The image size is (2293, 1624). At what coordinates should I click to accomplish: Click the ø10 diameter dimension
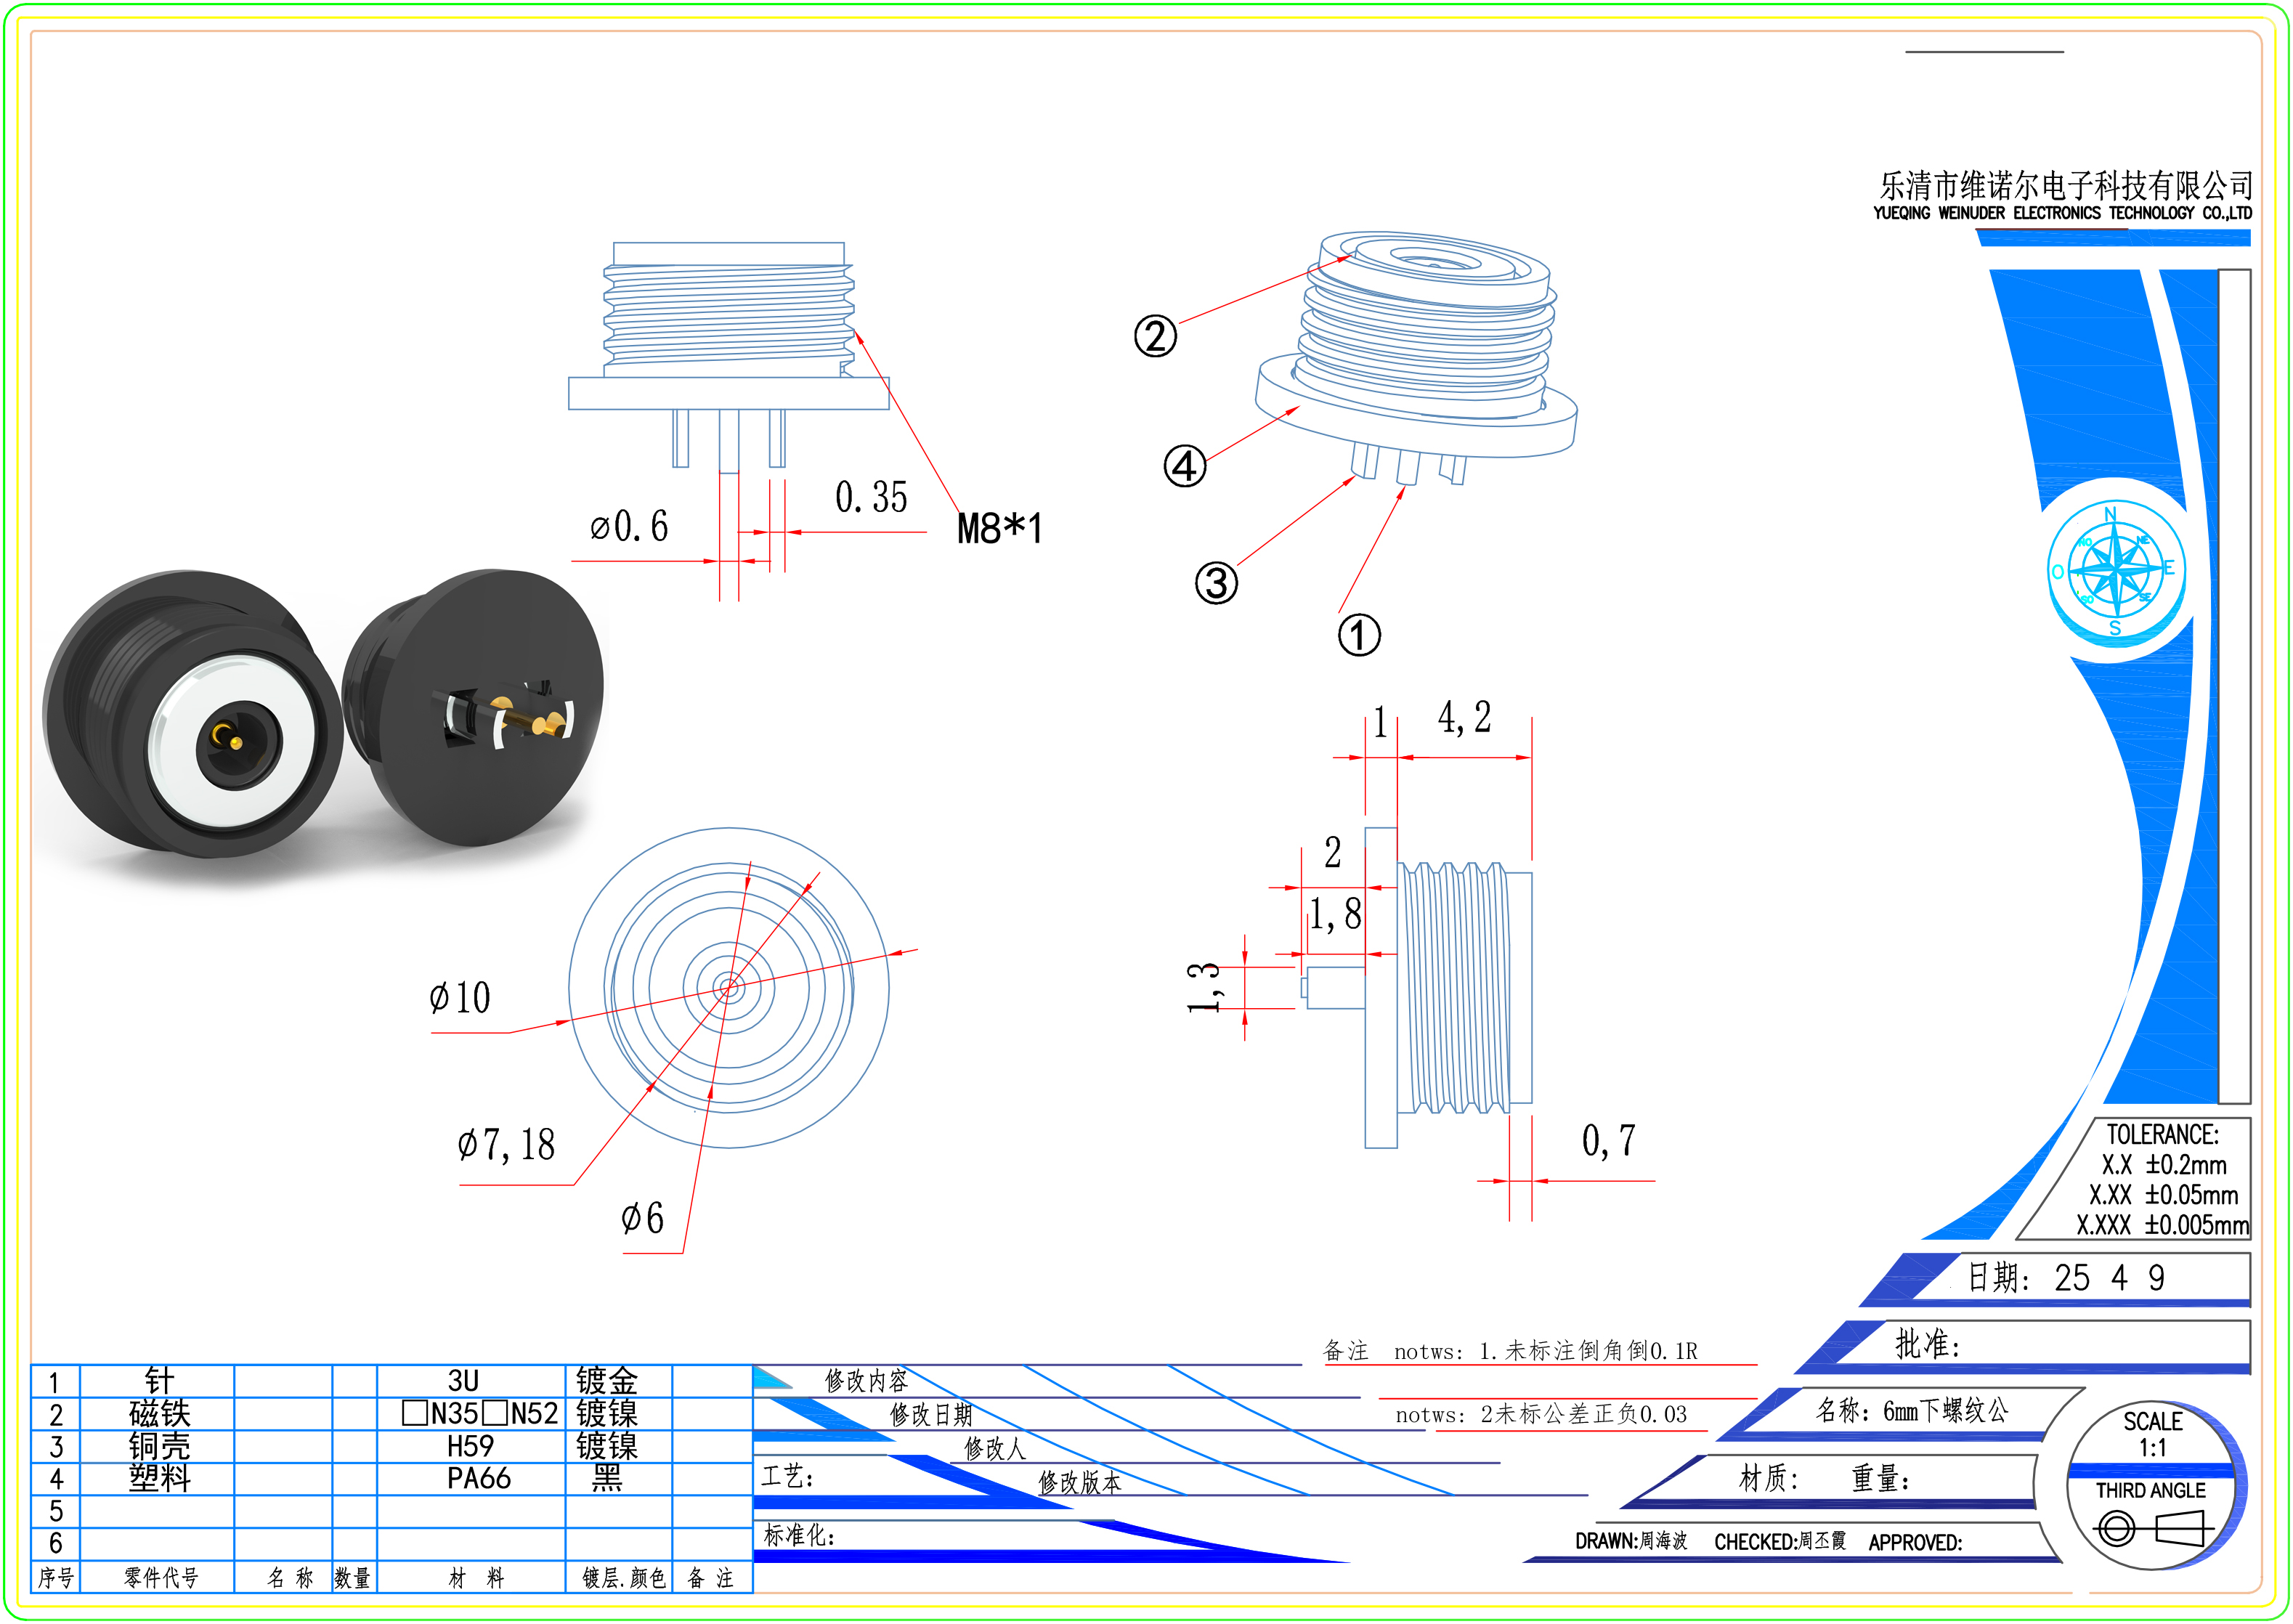459,997
